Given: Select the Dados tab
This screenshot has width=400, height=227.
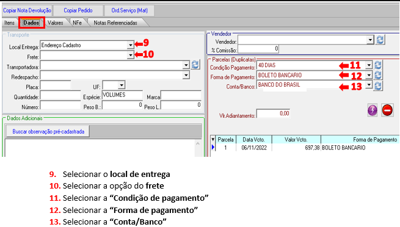Looking at the screenshot, I should pos(31,23).
